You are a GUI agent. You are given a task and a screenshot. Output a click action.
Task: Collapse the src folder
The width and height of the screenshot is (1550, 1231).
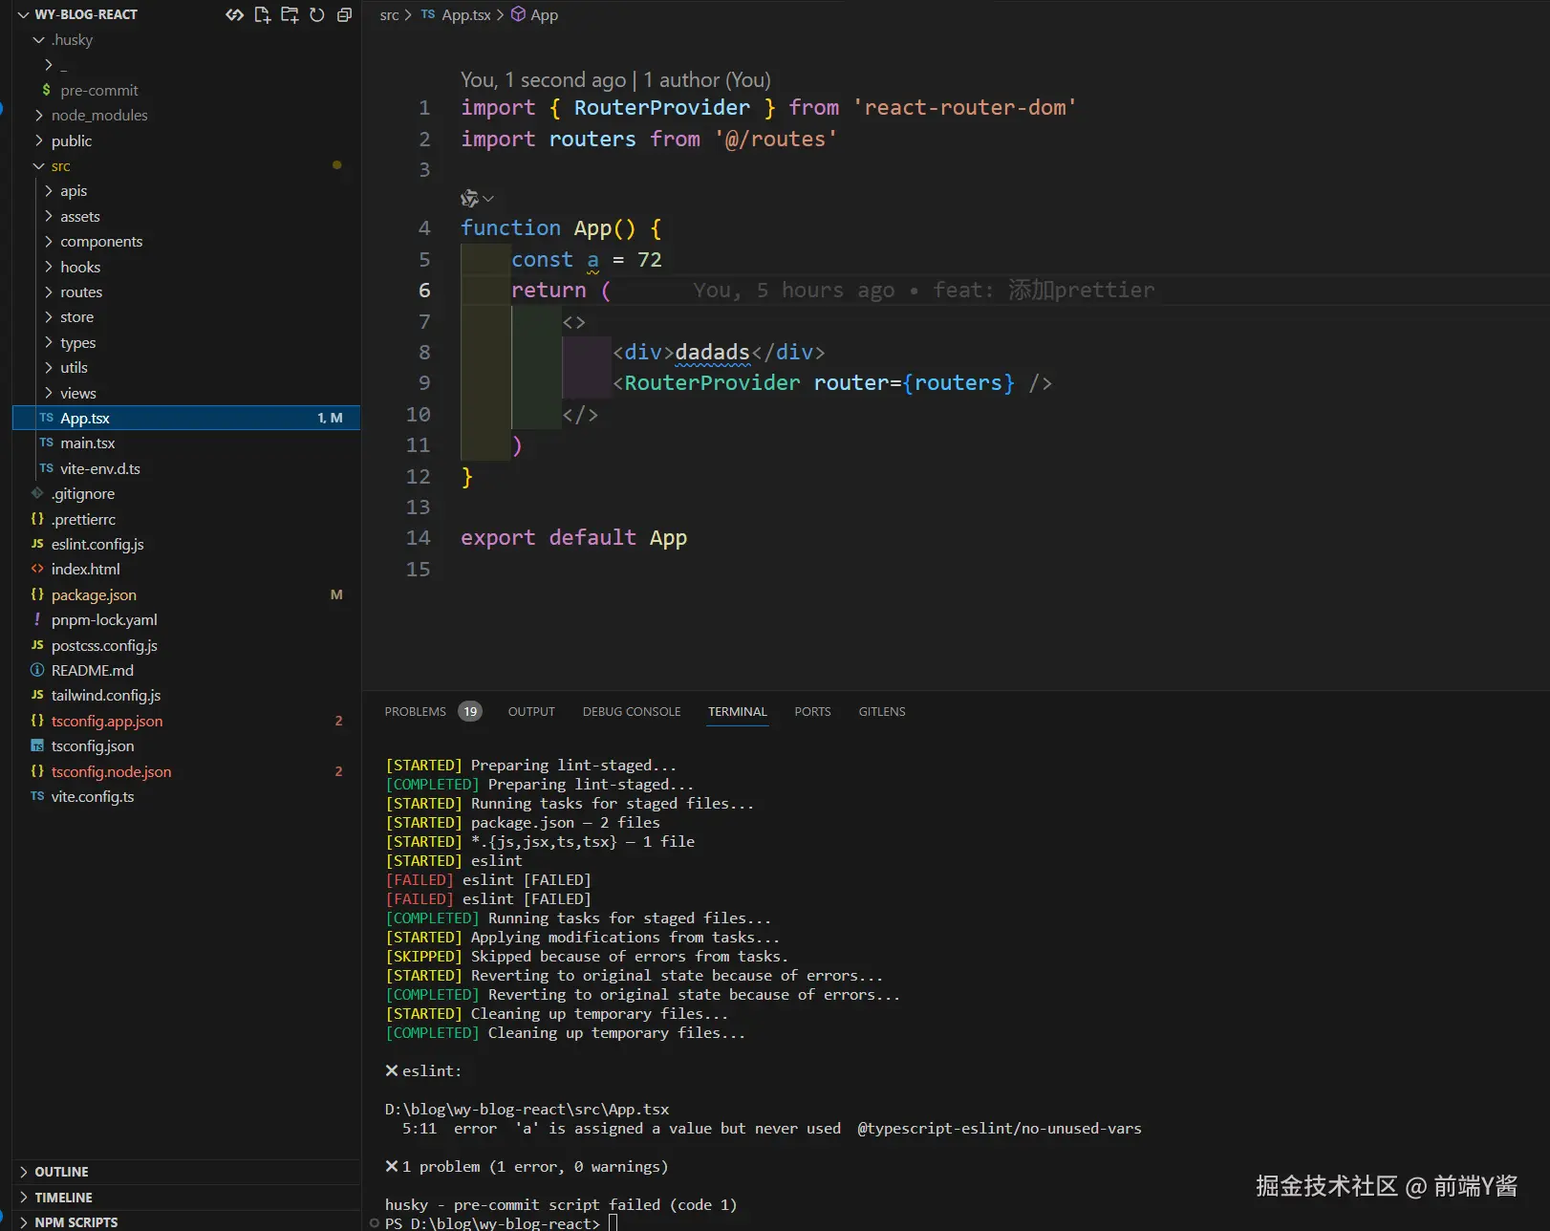pos(39,166)
